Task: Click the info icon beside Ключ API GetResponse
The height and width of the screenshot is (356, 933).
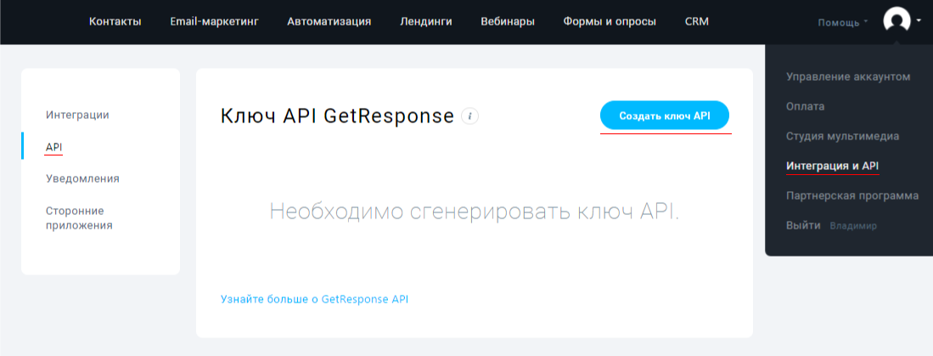Action: 470,116
